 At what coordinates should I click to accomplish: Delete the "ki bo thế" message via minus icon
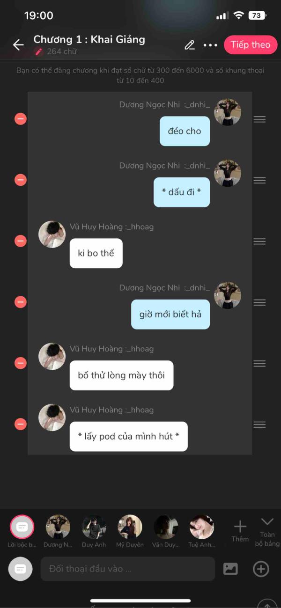pyautogui.click(x=21, y=241)
